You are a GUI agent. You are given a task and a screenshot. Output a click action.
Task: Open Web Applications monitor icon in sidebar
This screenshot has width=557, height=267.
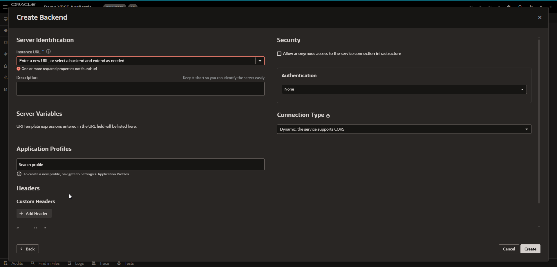(5, 19)
